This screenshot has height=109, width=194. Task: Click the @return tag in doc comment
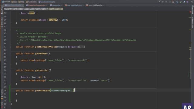[24, 40]
